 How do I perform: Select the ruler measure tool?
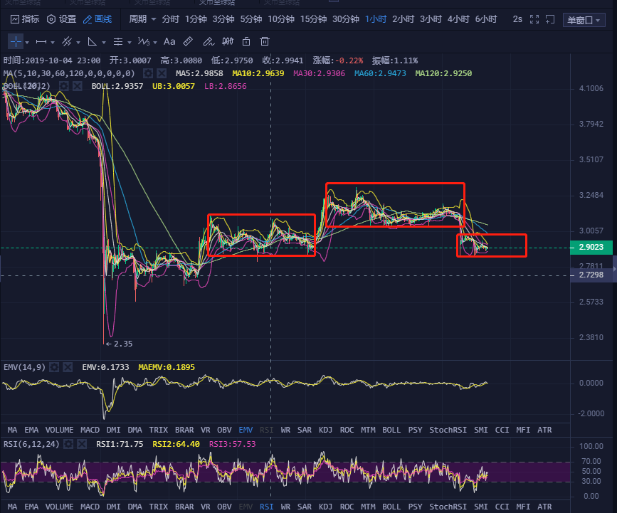click(188, 41)
